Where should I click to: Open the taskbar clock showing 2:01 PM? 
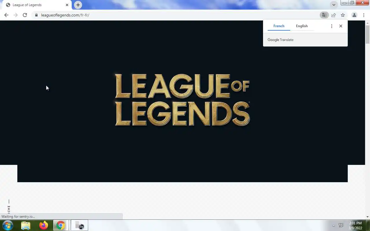pos(355,226)
